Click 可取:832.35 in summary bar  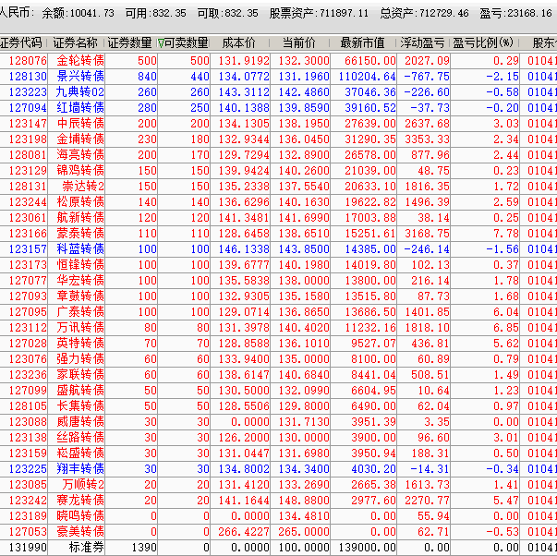228,14
